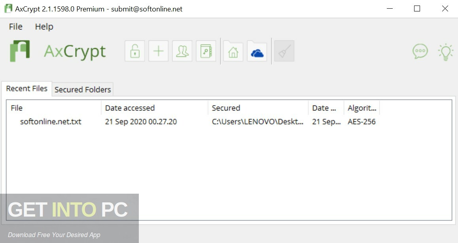
Task: Click date accessed 21 Sep 2020 00.27.20
Action: pyautogui.click(x=141, y=122)
